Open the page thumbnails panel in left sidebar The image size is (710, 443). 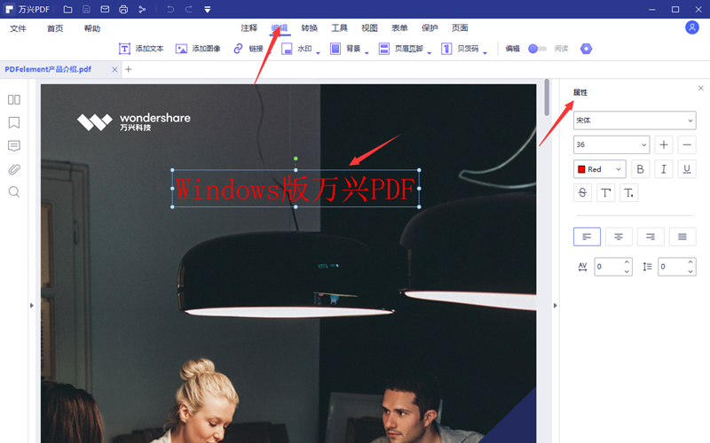point(14,100)
